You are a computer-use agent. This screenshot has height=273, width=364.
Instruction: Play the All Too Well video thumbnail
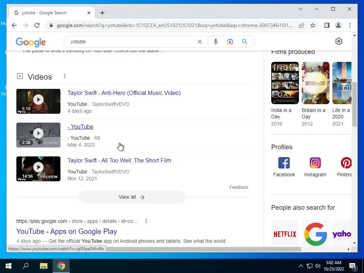[38, 169]
